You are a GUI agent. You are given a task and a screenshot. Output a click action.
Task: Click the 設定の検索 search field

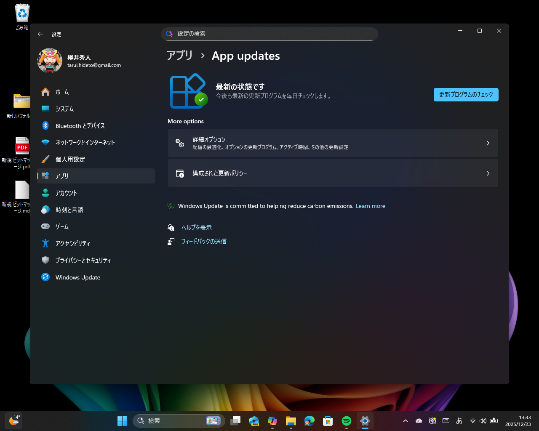tap(269, 34)
